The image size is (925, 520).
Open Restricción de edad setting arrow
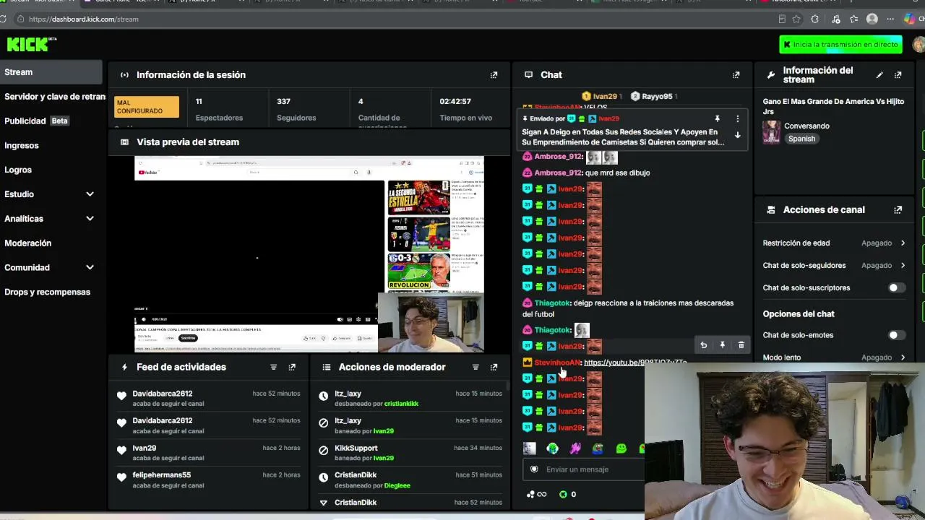[903, 243]
